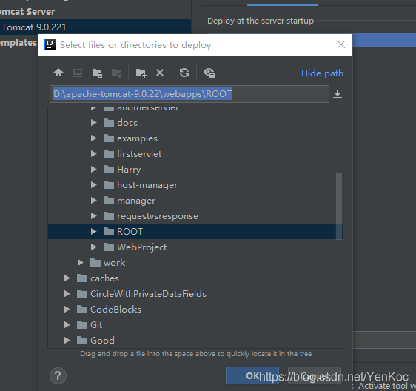
Task: Open path history download-arrow icon
Action: pos(338,94)
